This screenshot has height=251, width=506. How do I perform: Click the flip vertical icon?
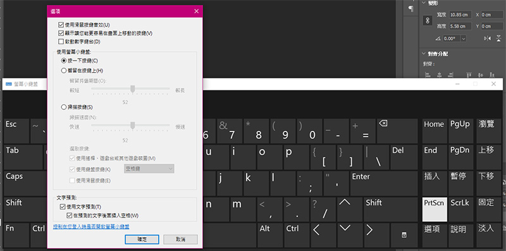[498, 39]
